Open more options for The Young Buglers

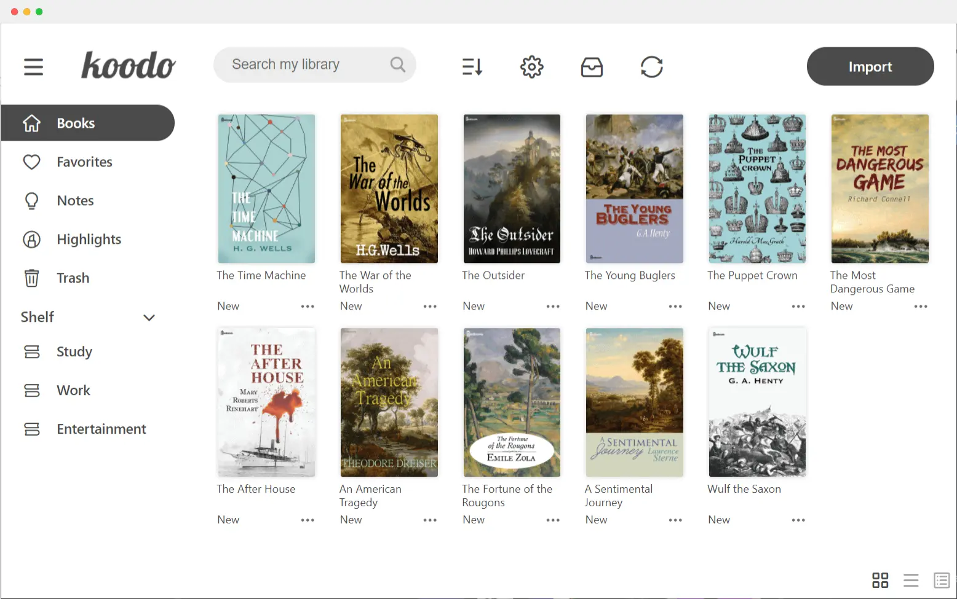tap(675, 306)
